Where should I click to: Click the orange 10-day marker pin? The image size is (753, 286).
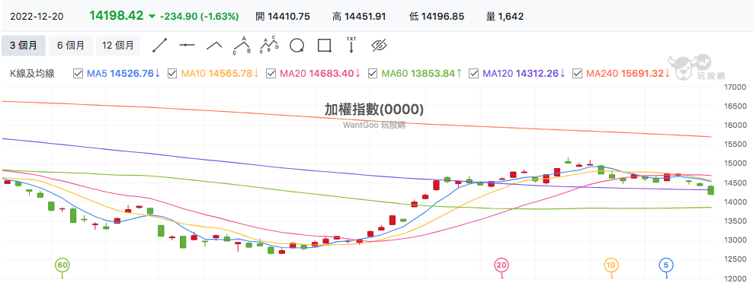(x=610, y=265)
